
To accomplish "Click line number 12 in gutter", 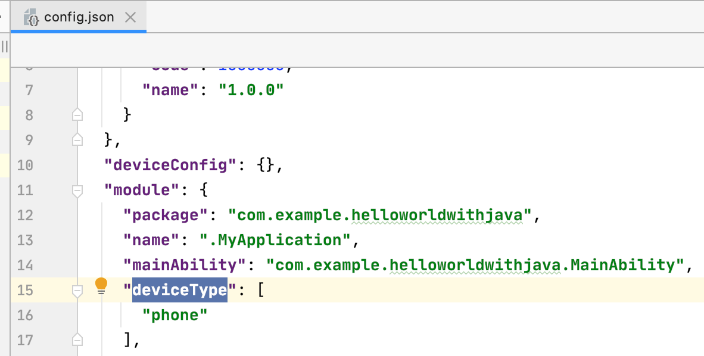I will tap(25, 215).
